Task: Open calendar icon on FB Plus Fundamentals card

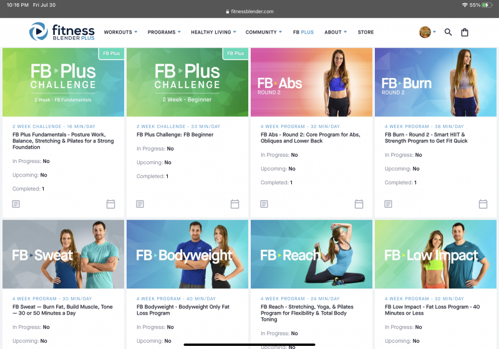Action: pyautogui.click(x=111, y=204)
